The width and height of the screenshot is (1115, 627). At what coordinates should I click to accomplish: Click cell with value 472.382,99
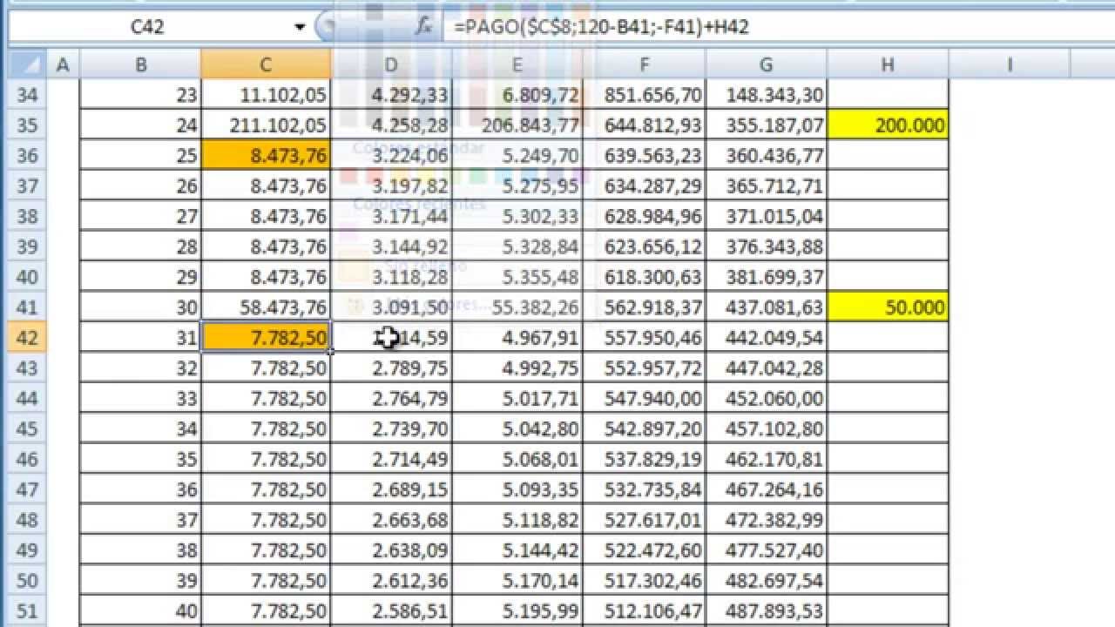click(x=767, y=520)
